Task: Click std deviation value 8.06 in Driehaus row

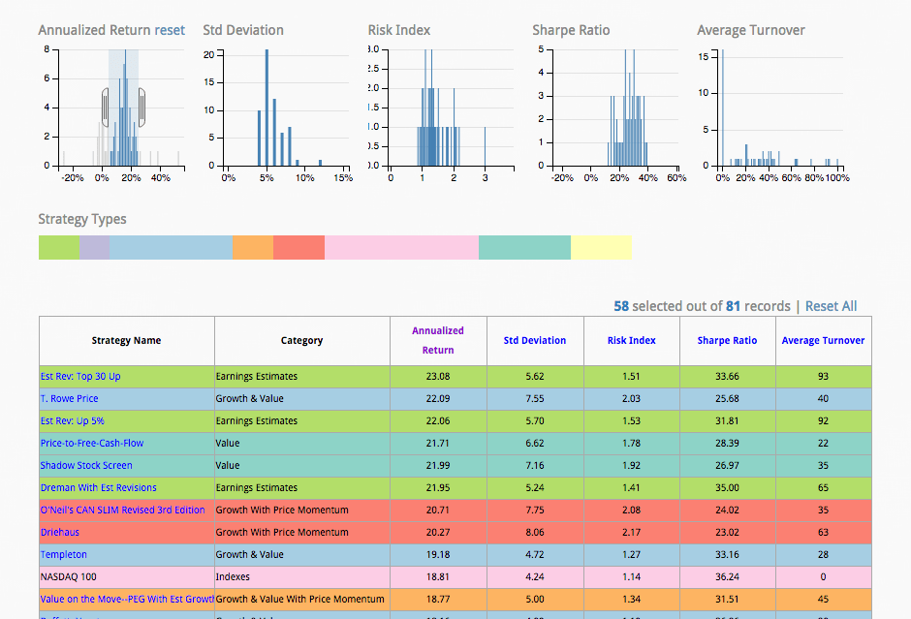Action: (x=535, y=532)
